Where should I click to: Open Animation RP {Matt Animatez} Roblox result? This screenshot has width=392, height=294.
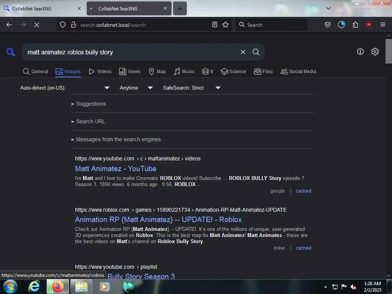point(158,219)
